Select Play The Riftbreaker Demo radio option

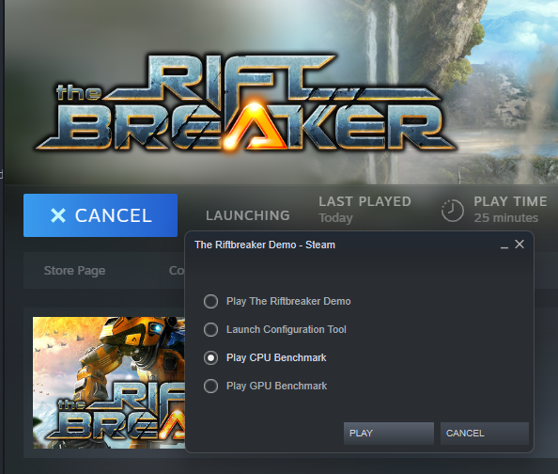click(210, 302)
